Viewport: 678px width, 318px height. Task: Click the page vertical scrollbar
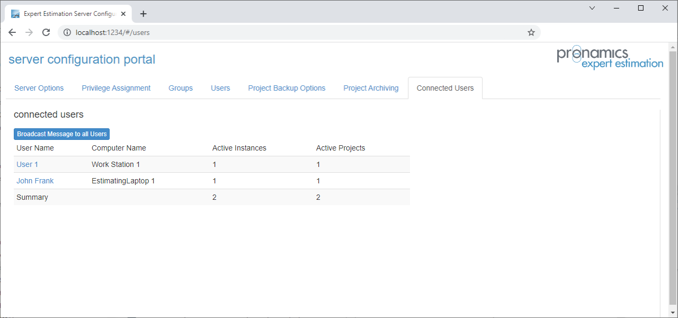(x=673, y=175)
